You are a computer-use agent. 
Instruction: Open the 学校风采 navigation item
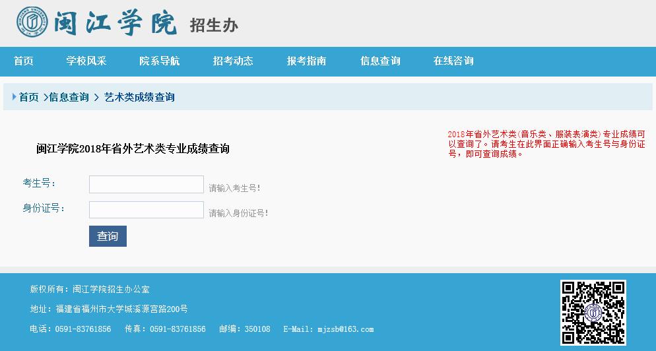click(86, 61)
